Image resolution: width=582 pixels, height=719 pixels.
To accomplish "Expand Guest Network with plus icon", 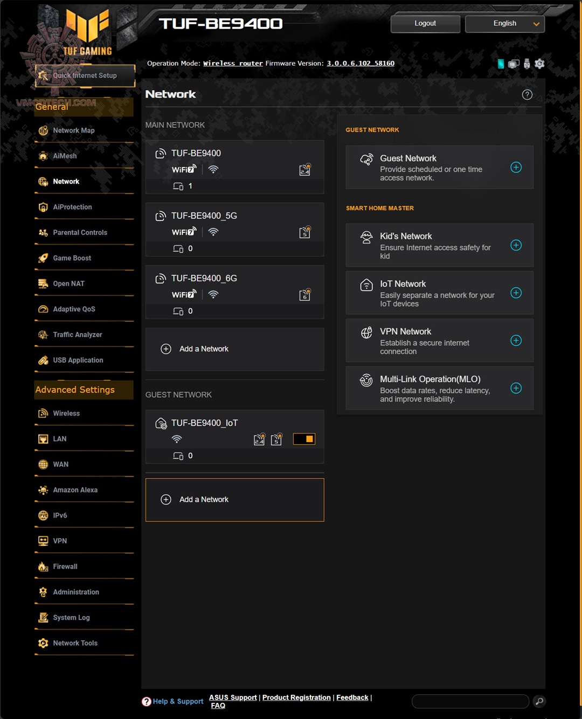I will pos(516,168).
